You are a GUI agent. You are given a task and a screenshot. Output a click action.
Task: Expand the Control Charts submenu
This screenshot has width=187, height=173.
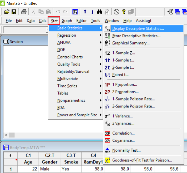tap(75, 57)
